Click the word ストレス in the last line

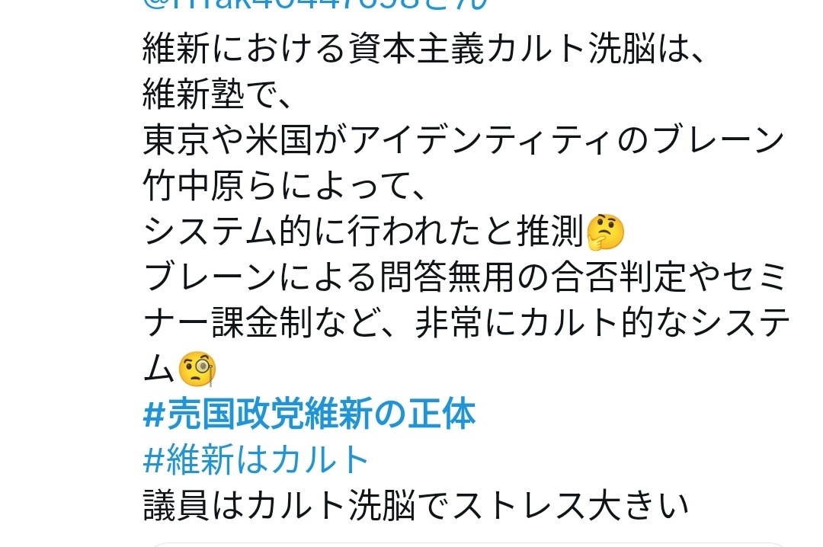coord(518,505)
